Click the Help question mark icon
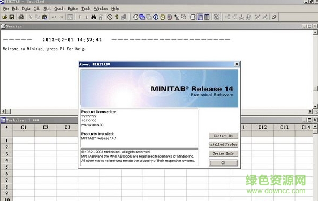The height and width of the screenshot is (201, 318). tap(117, 17)
